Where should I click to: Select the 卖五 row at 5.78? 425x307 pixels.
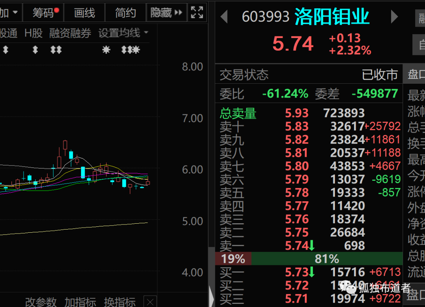coord(310,193)
